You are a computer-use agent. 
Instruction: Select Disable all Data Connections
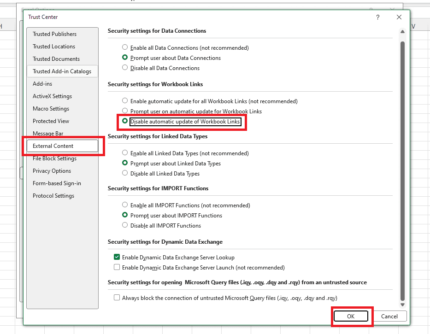tap(125, 67)
